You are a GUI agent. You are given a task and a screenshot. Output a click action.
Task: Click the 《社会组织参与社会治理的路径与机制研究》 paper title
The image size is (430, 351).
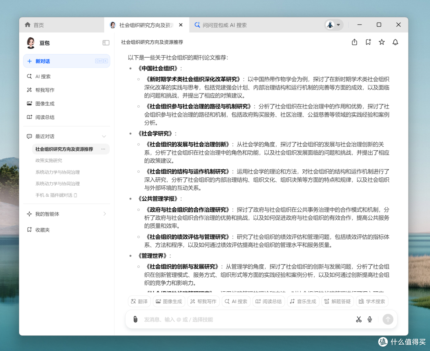click(x=199, y=107)
